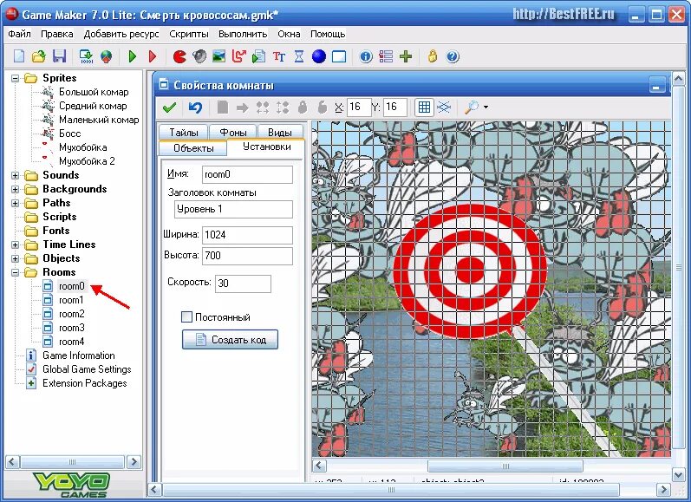Create a room icon in toolbar
The height and width of the screenshot is (502, 691).
(339, 56)
